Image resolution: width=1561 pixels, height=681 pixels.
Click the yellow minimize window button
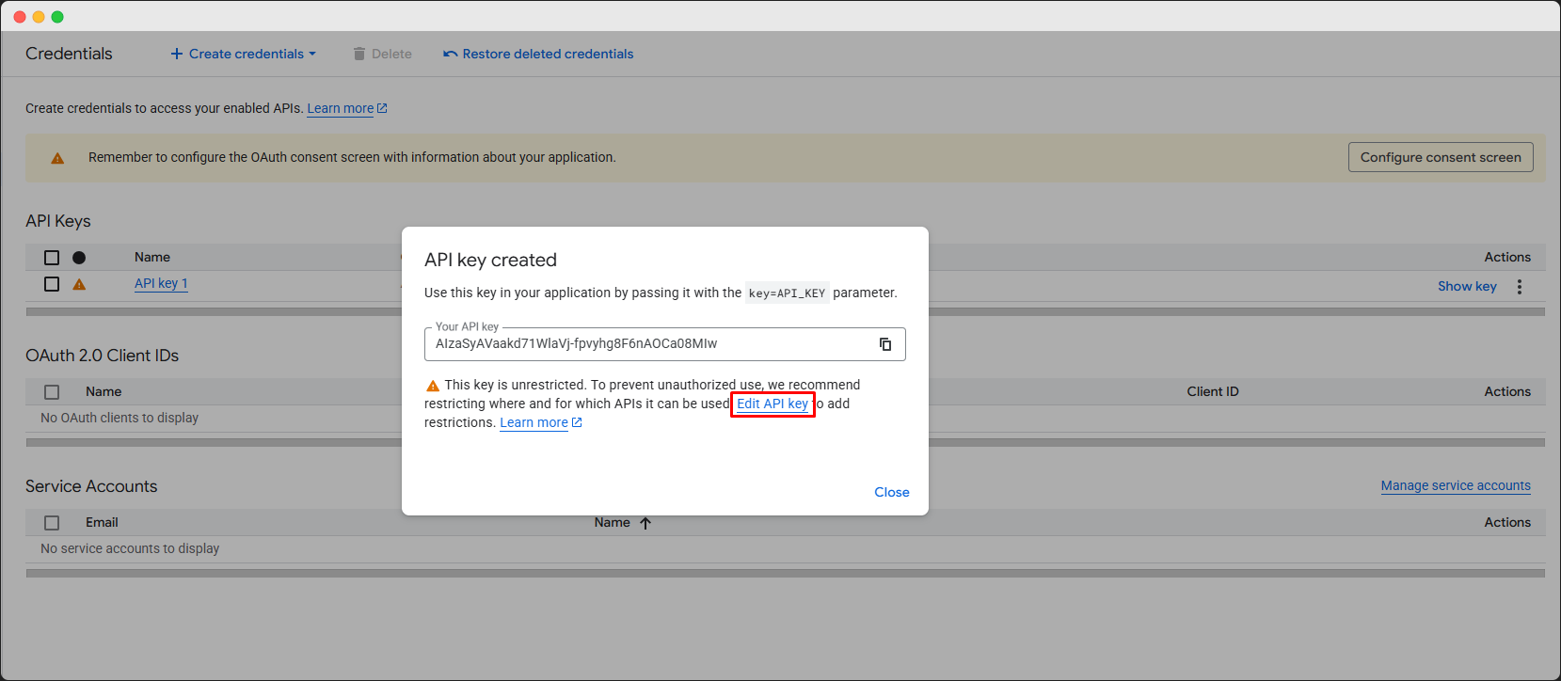pos(39,17)
